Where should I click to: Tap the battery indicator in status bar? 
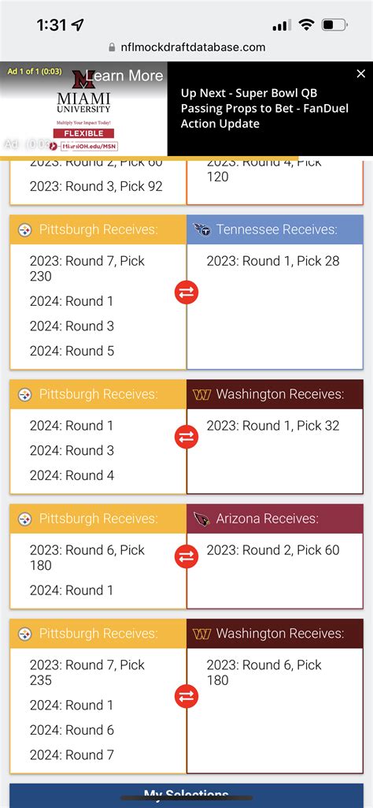coord(334,24)
